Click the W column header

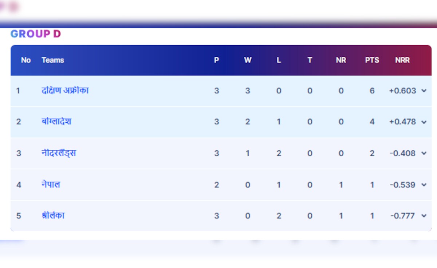pyautogui.click(x=248, y=60)
